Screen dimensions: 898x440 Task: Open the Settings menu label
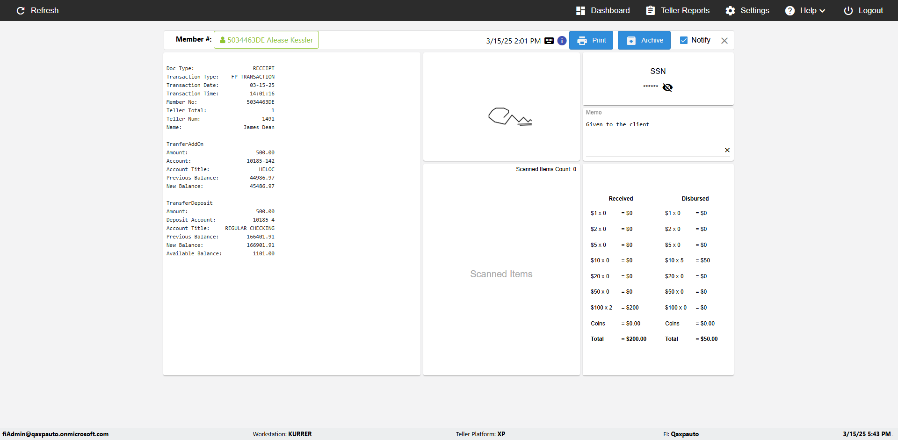pyautogui.click(x=755, y=11)
